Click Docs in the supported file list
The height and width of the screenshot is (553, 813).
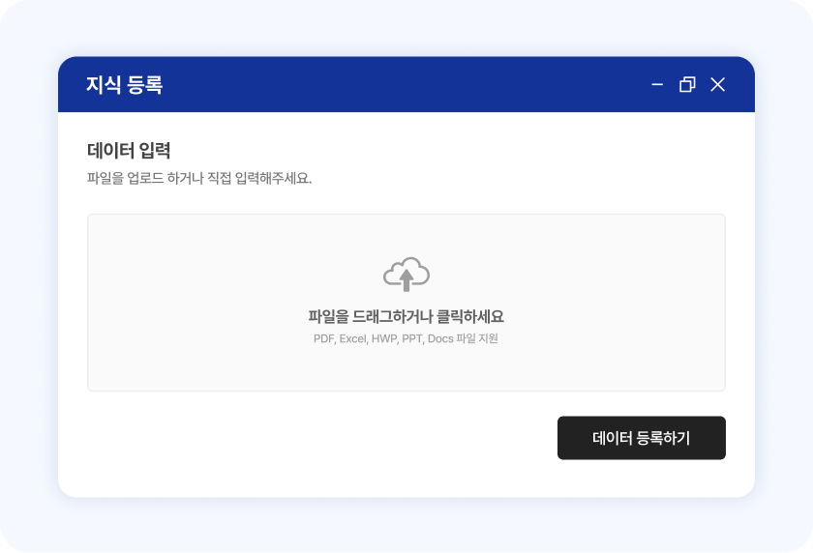pyautogui.click(x=440, y=339)
